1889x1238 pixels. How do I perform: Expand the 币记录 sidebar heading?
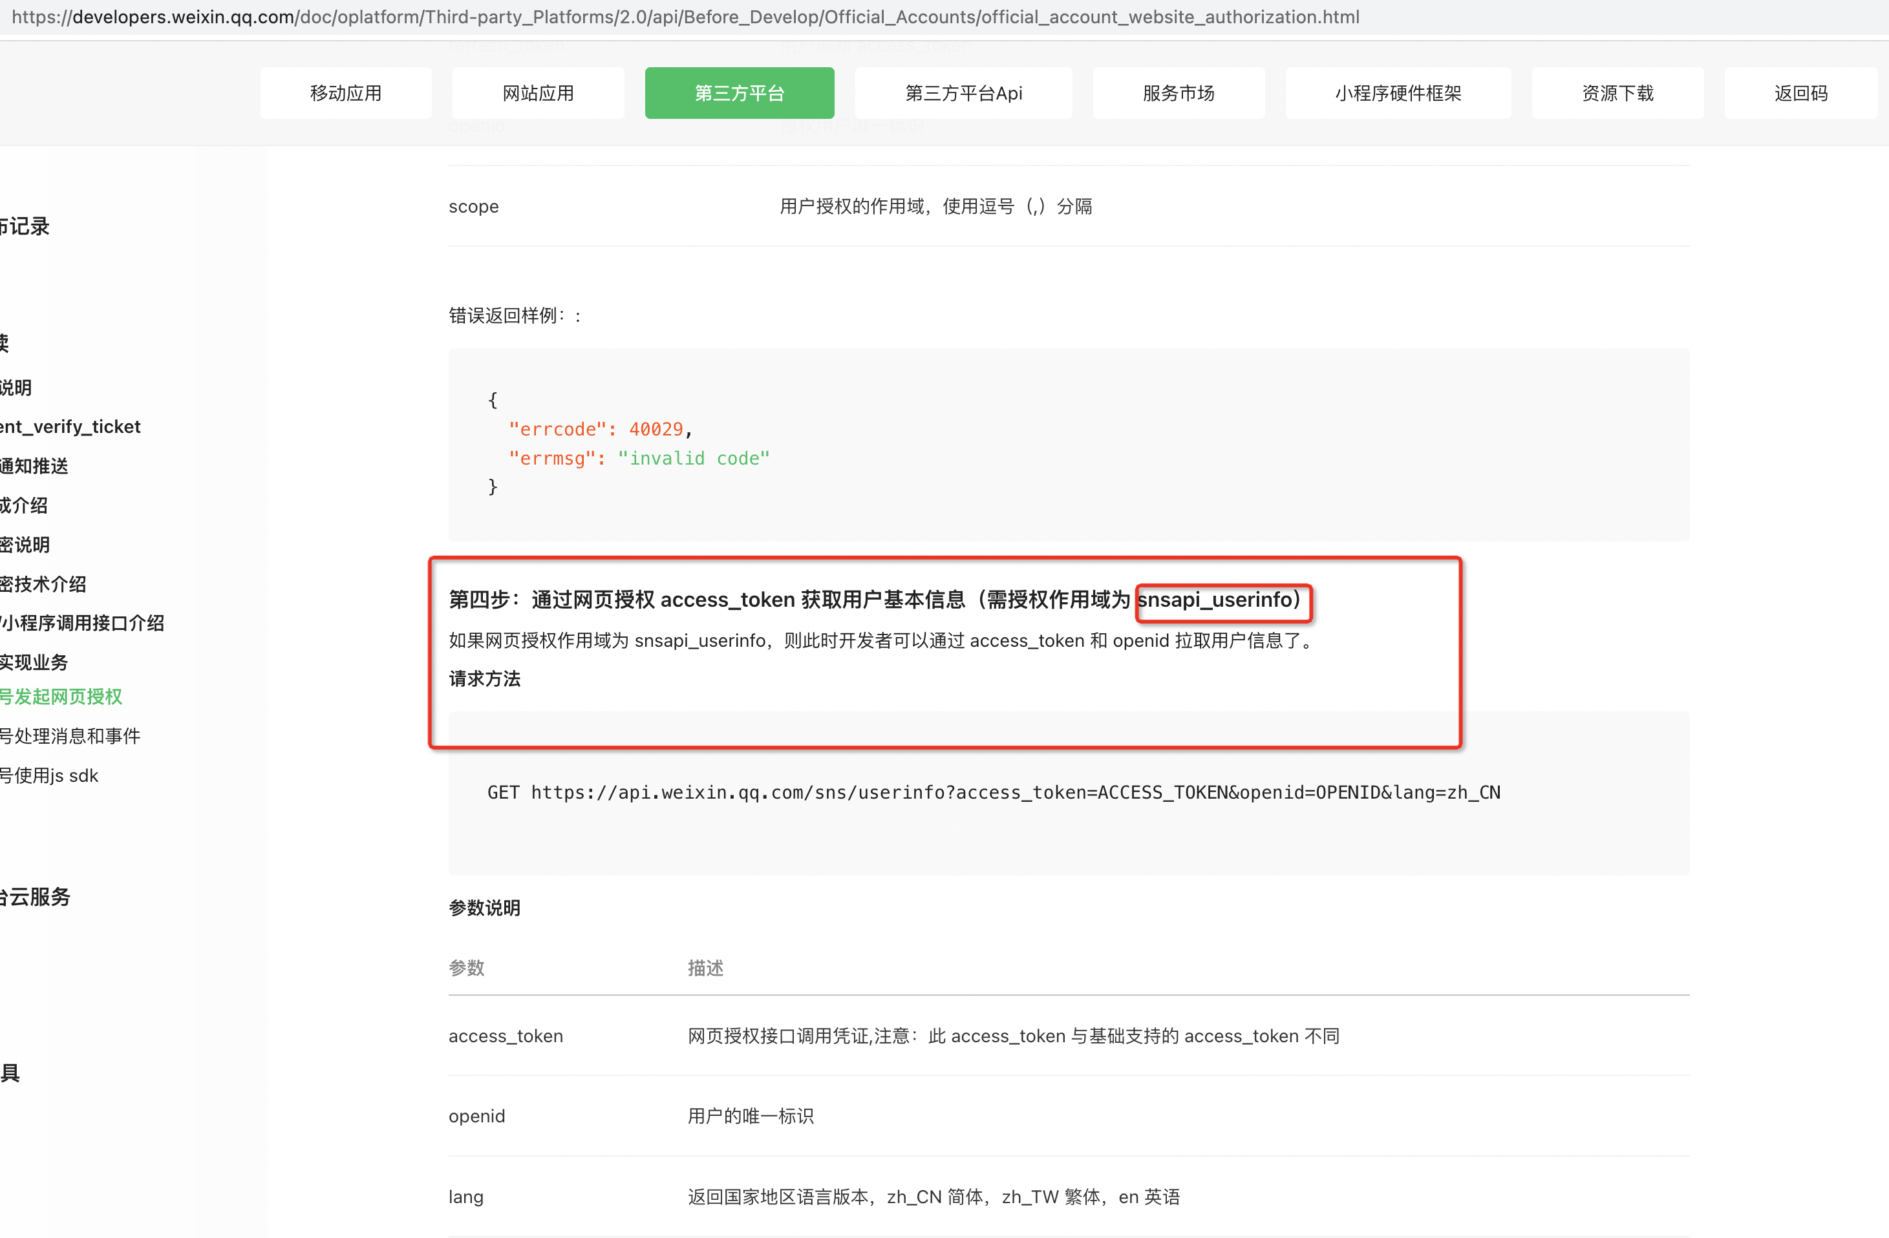[x=25, y=226]
